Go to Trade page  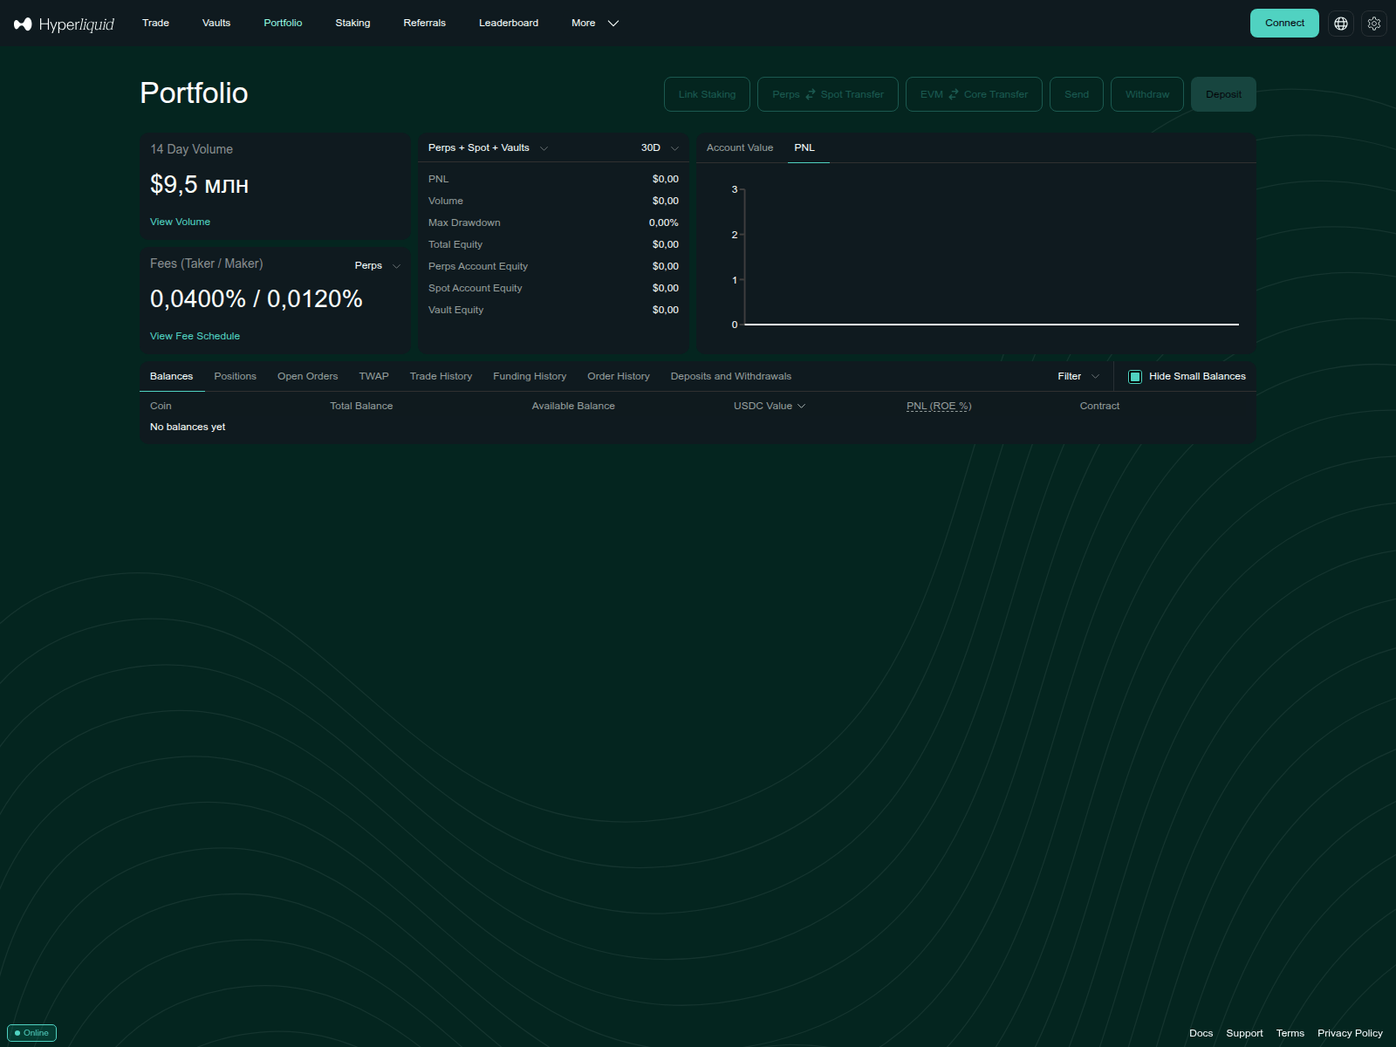(155, 23)
